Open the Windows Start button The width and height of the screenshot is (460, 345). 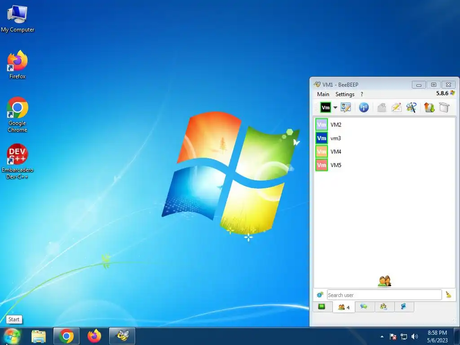(x=12, y=336)
